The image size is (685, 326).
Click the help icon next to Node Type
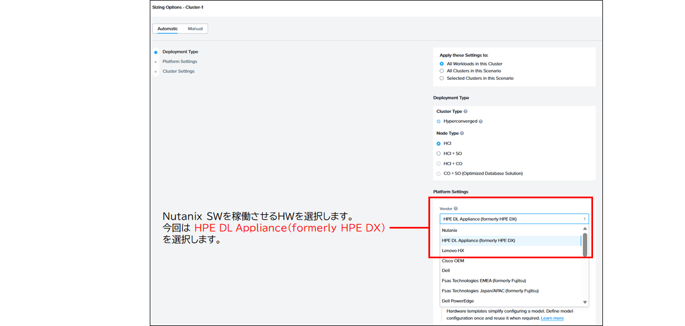(462, 133)
